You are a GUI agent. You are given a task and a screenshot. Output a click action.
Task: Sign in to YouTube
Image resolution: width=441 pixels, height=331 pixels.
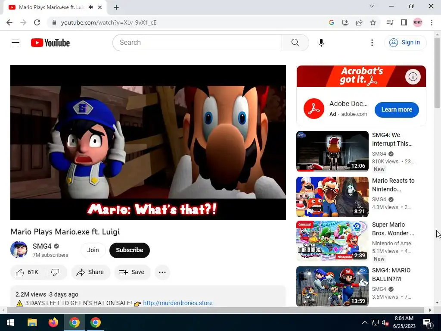[405, 43]
